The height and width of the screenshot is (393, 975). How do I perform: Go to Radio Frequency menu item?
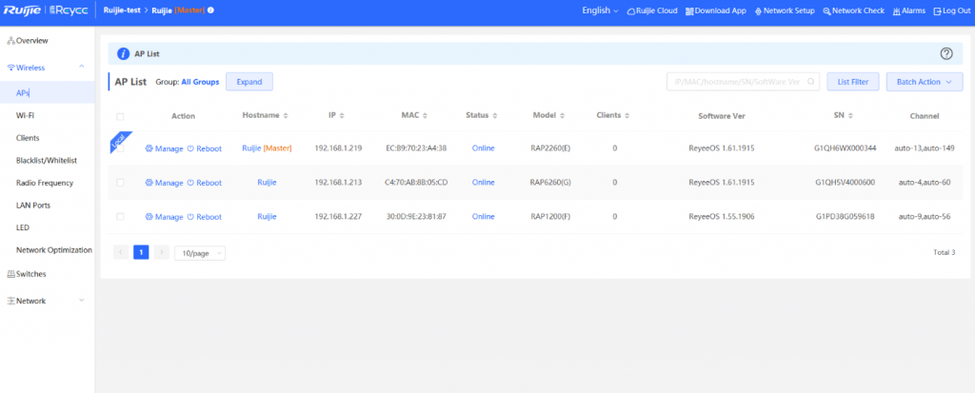coord(46,183)
